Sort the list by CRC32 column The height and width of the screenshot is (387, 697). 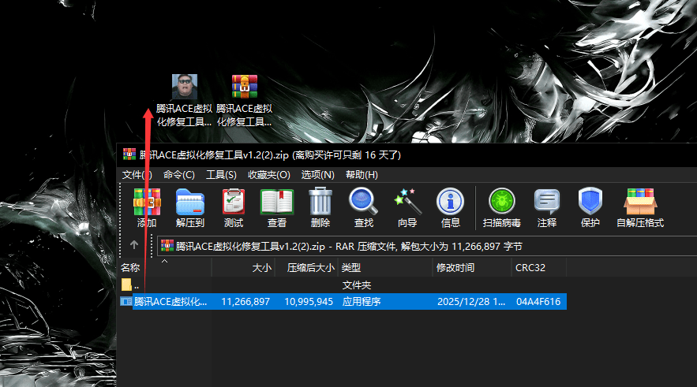point(539,268)
